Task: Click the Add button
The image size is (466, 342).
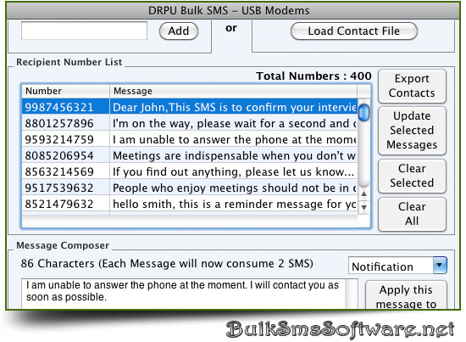Action: pyautogui.click(x=179, y=31)
